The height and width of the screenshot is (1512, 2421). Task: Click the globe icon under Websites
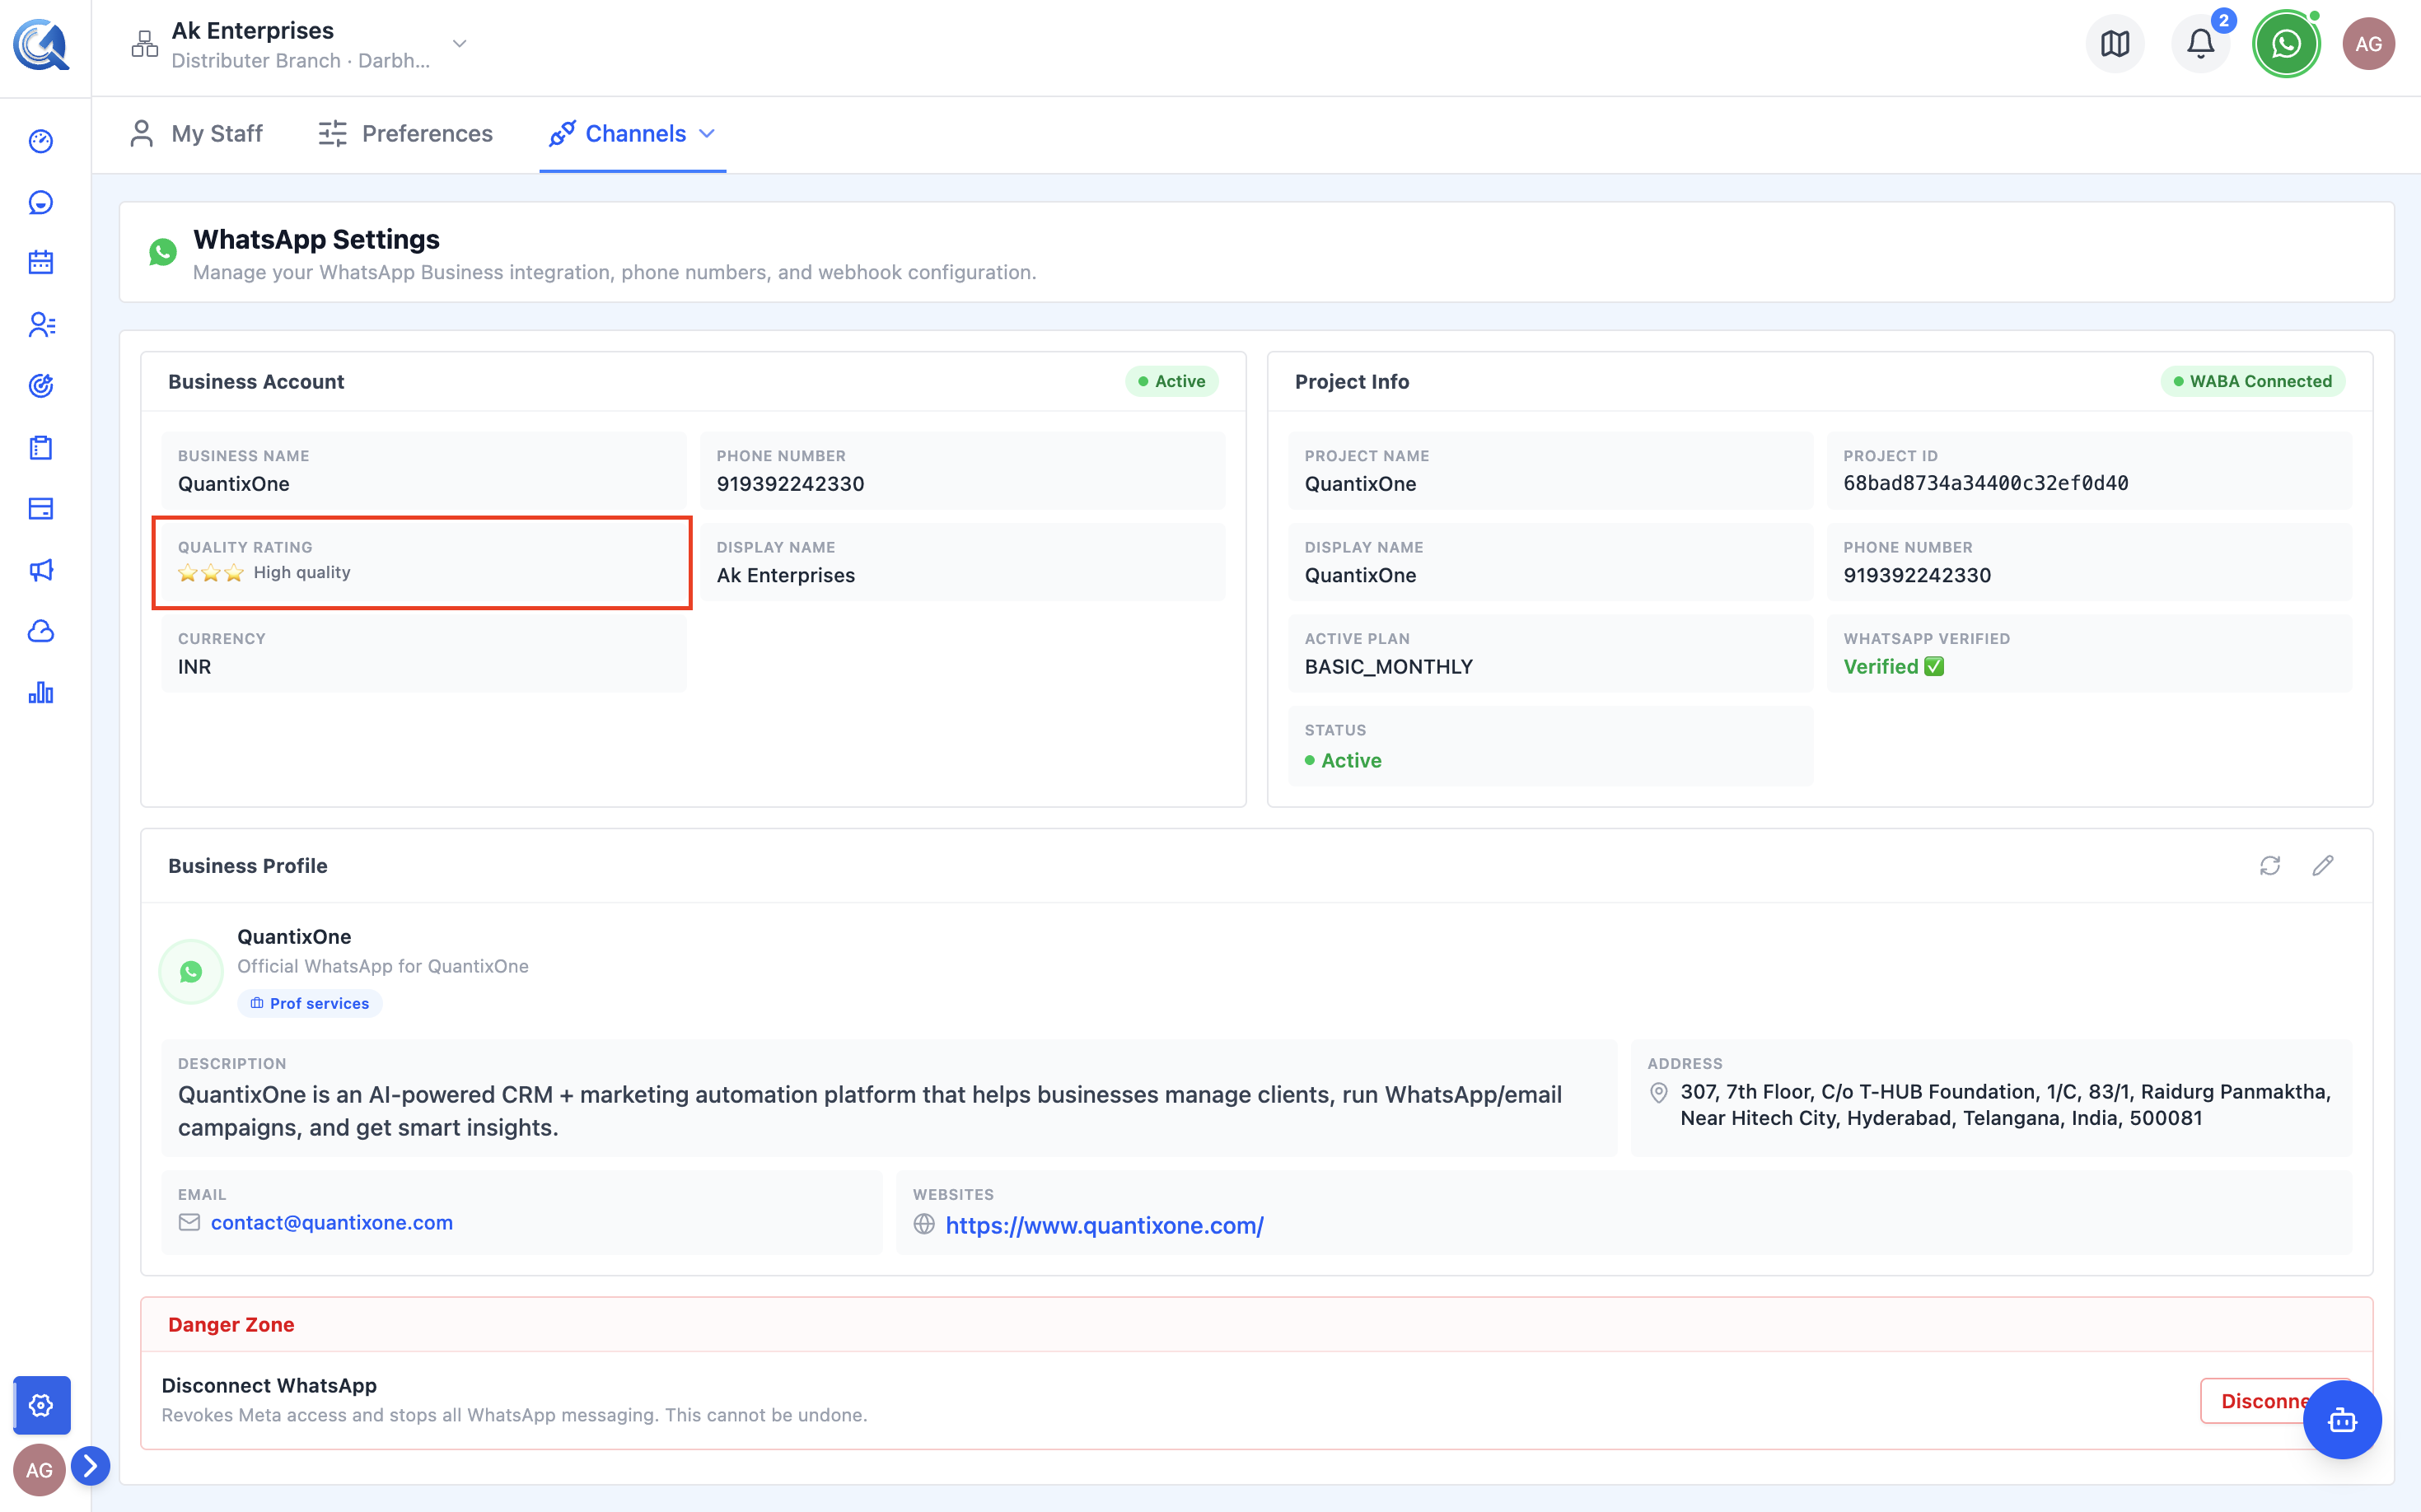click(924, 1224)
